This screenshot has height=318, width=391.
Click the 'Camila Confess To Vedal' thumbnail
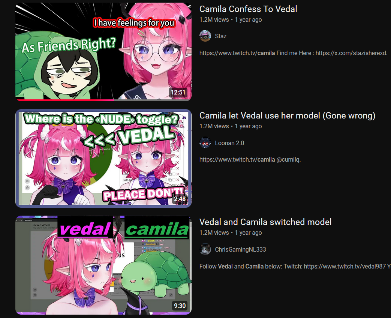click(x=103, y=52)
